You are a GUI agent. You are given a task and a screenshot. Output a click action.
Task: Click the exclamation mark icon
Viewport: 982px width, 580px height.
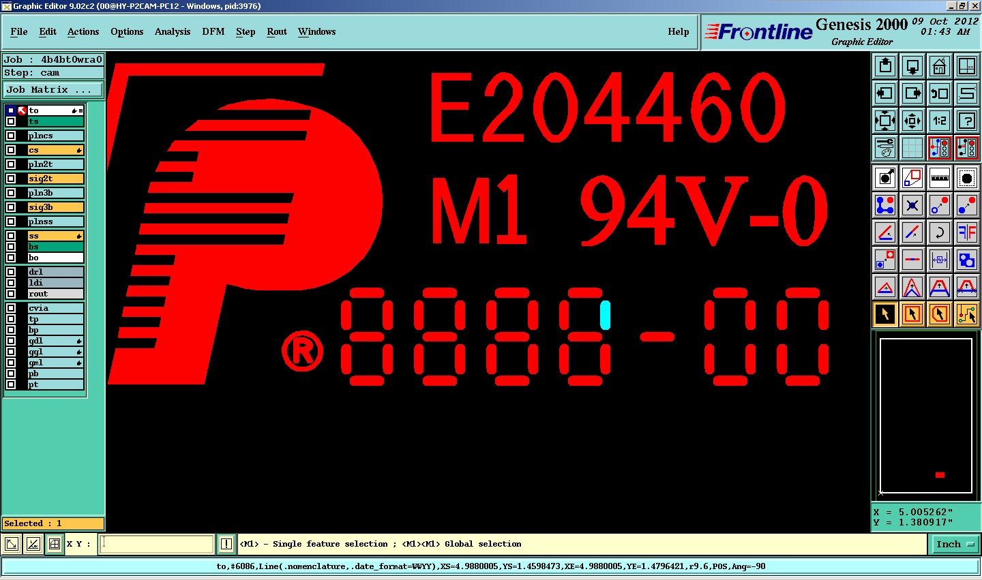(226, 544)
